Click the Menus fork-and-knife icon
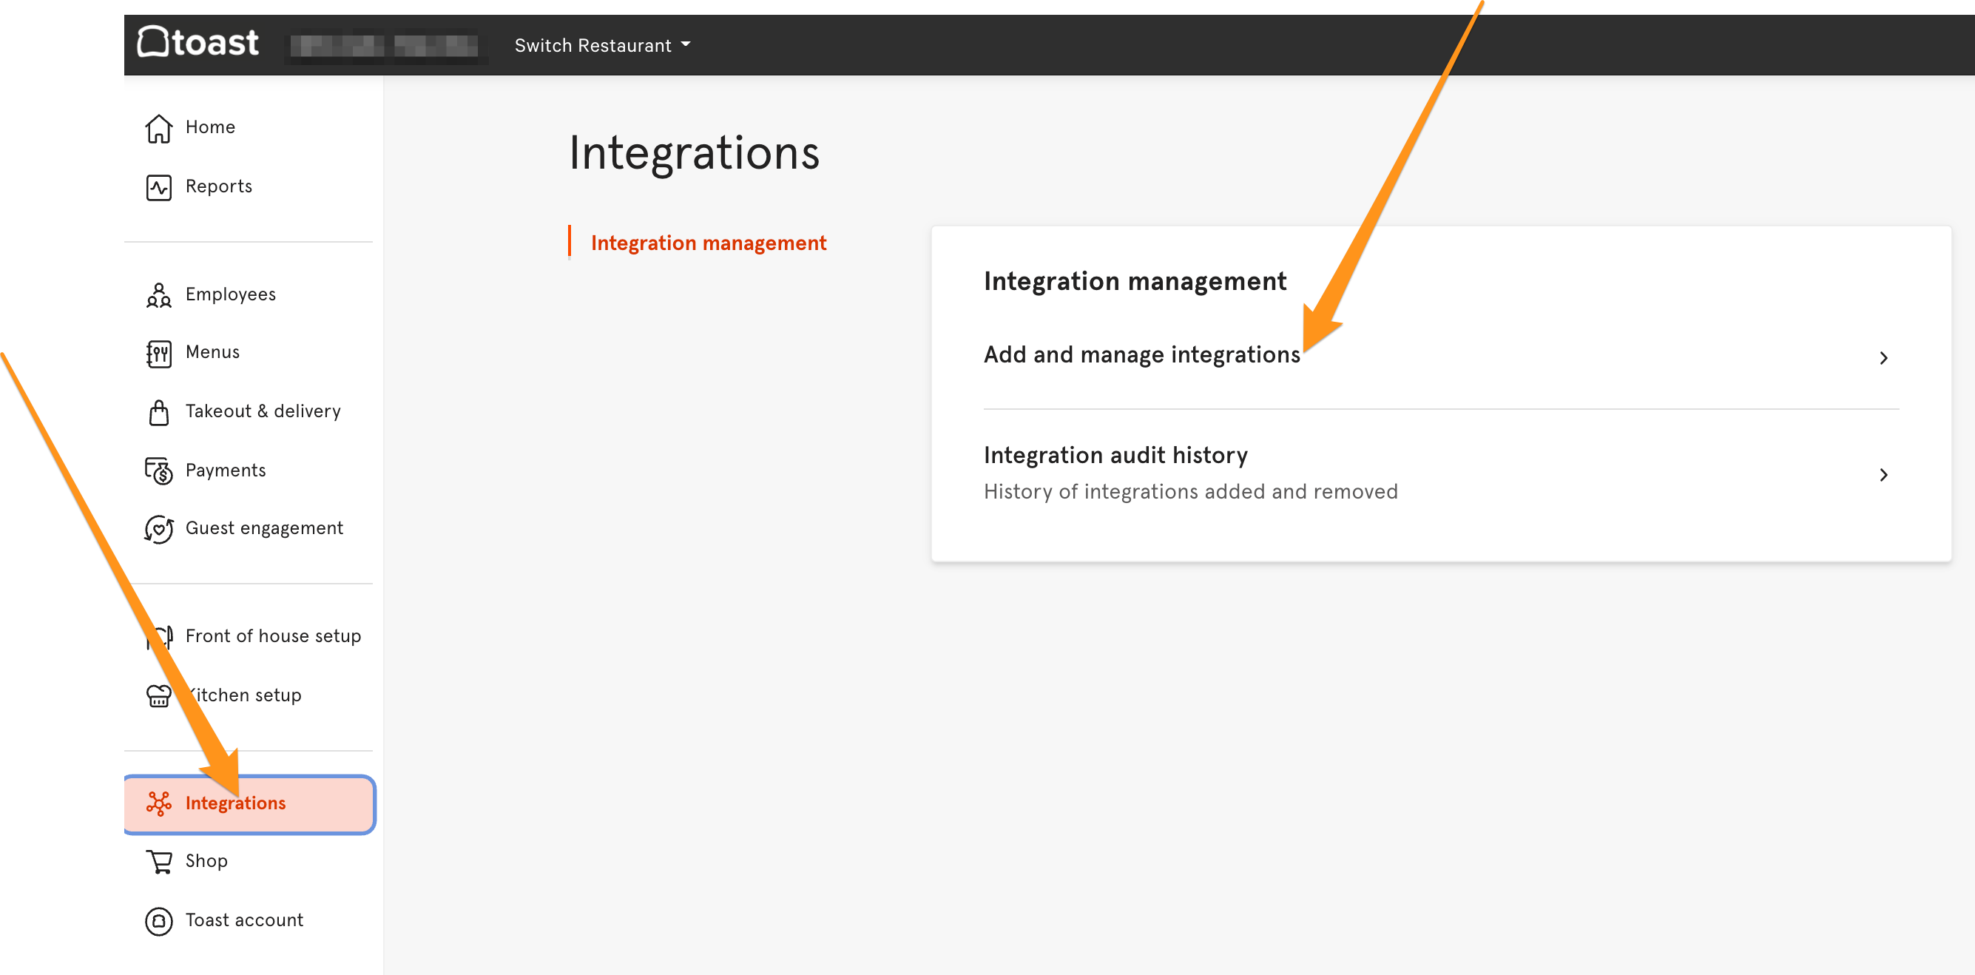The width and height of the screenshot is (1975, 975). (159, 354)
